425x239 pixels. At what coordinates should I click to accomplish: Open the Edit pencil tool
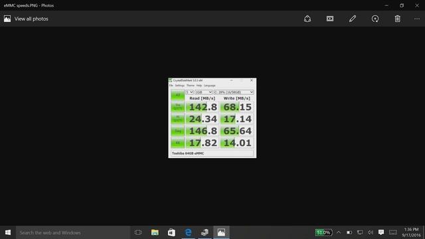[353, 19]
